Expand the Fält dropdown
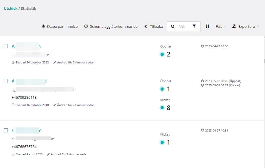This screenshot has height=168, width=265. point(221,27)
